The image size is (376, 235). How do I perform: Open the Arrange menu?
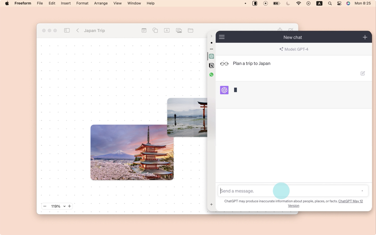click(x=101, y=3)
